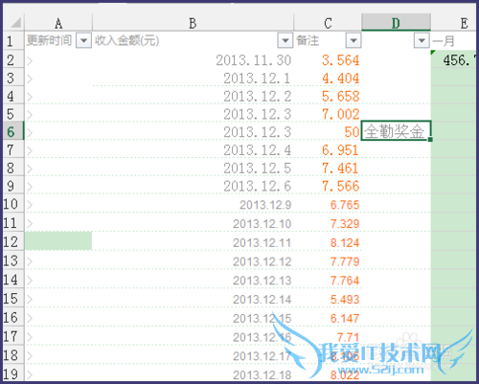Select date cell 2013.12.11
Viewport: 479px width, 384px height.
pos(193,241)
